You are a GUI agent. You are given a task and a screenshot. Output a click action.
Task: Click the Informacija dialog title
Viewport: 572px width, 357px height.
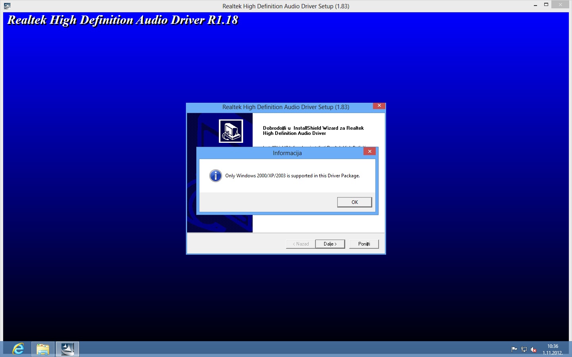tap(287, 153)
